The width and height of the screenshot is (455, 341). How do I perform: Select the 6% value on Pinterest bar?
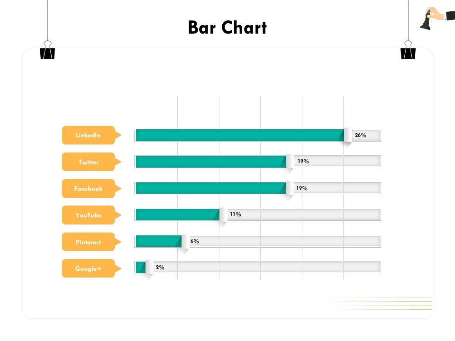pyautogui.click(x=195, y=241)
